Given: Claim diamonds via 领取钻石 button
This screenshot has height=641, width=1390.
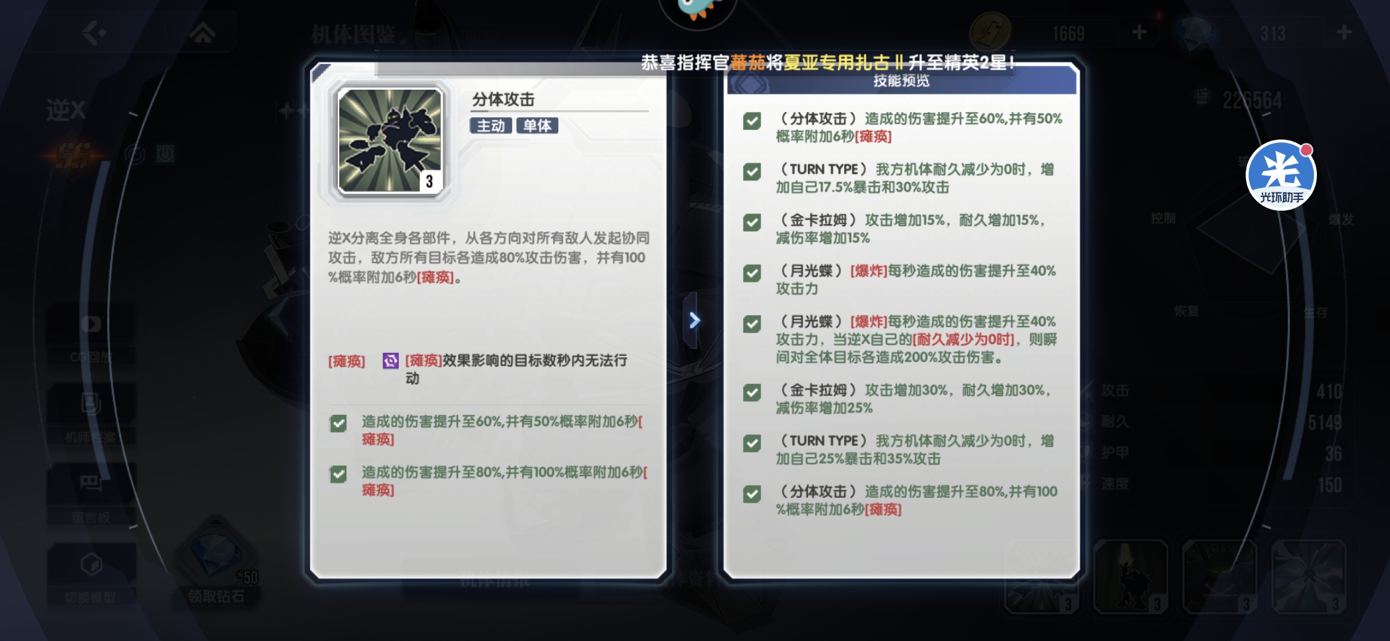Looking at the screenshot, I should click(x=216, y=596).
